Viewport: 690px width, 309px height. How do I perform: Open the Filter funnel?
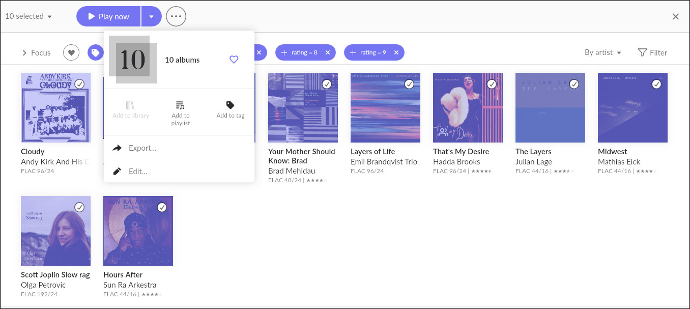pos(652,52)
